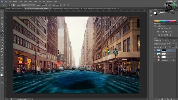Switch to the Channels tab
This screenshot has height=100, width=178.
(x=161, y=38)
